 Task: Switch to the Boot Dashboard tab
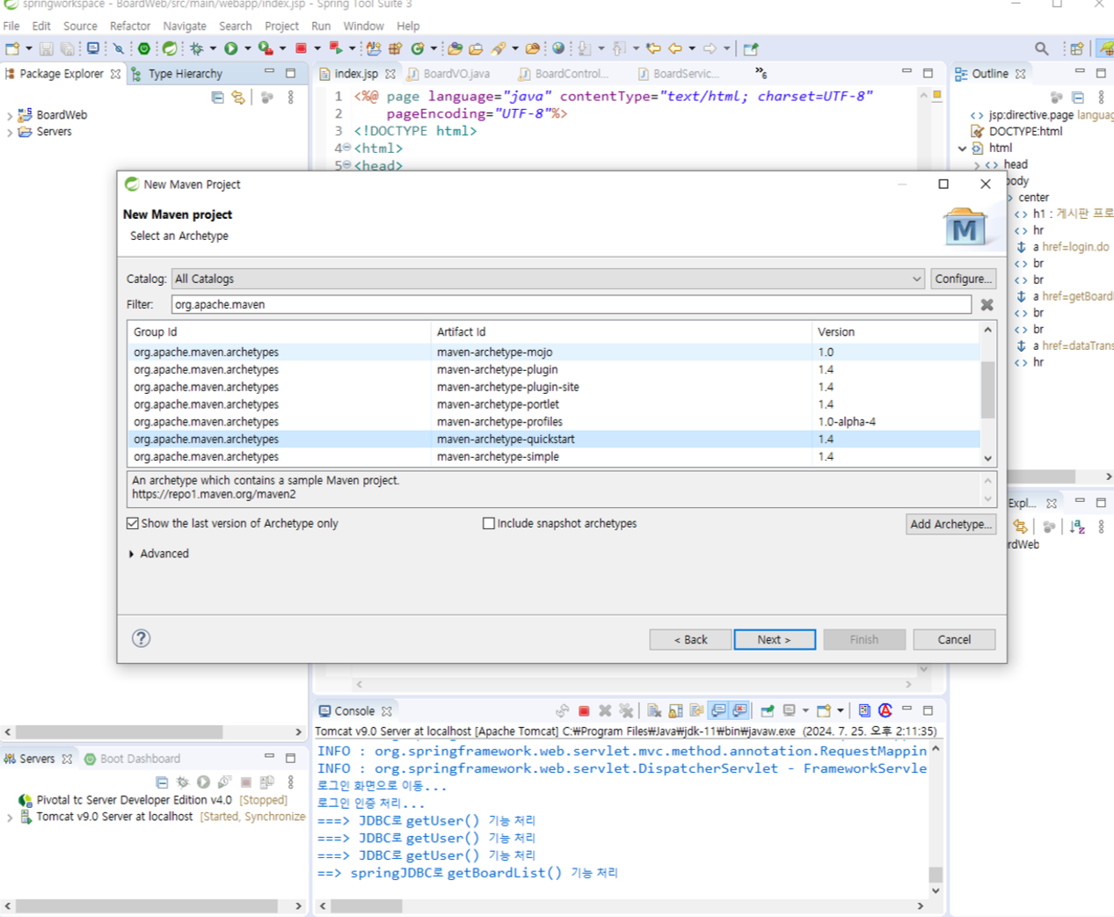click(x=132, y=759)
